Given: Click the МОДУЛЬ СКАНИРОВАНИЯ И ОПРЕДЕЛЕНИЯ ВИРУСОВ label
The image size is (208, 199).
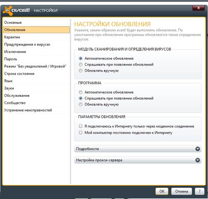Looking at the screenshot, I should click(x=124, y=49).
